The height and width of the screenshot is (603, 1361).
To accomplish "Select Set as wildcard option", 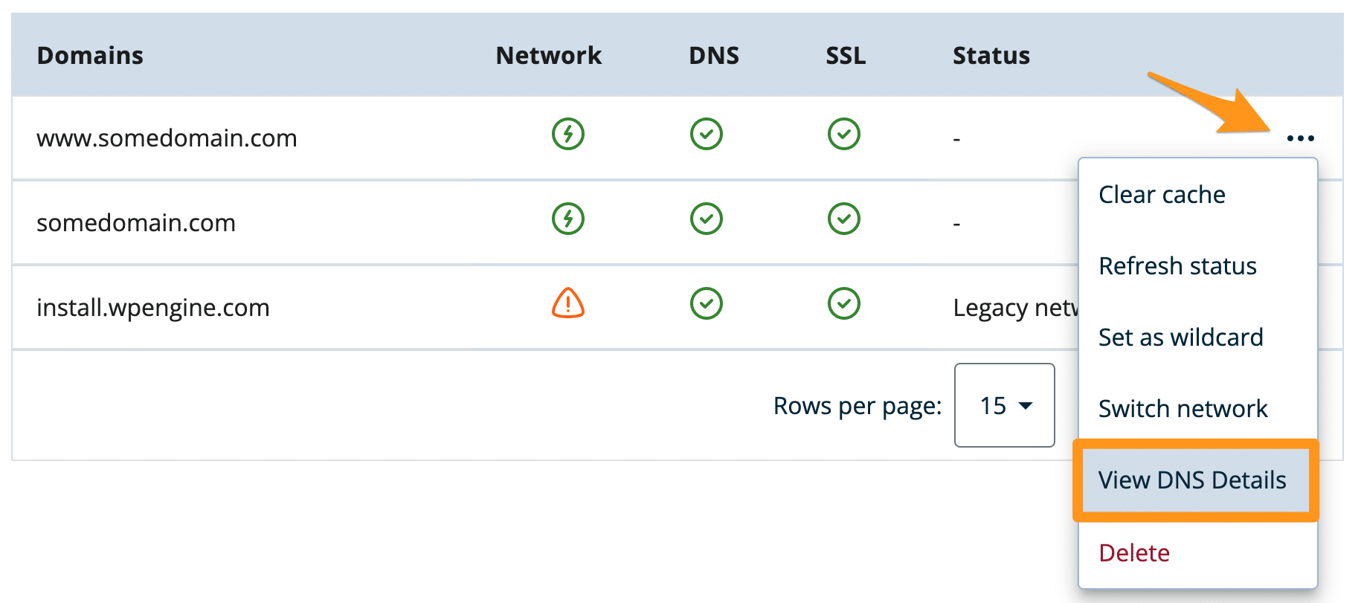I will pos(1180,338).
